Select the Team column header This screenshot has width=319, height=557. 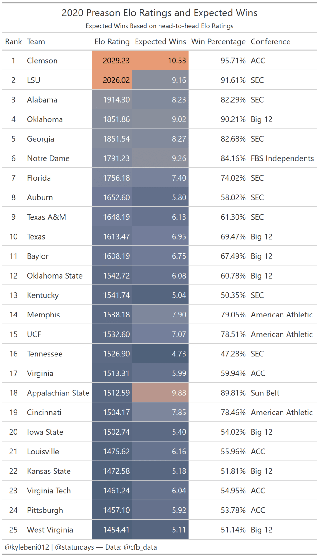point(36,42)
